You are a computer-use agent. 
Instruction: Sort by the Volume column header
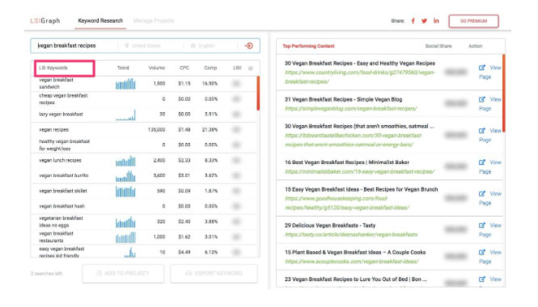156,68
